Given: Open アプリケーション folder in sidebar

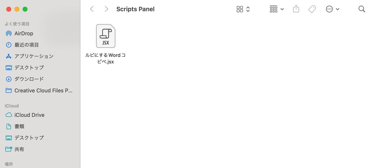Looking at the screenshot, I should [34, 56].
